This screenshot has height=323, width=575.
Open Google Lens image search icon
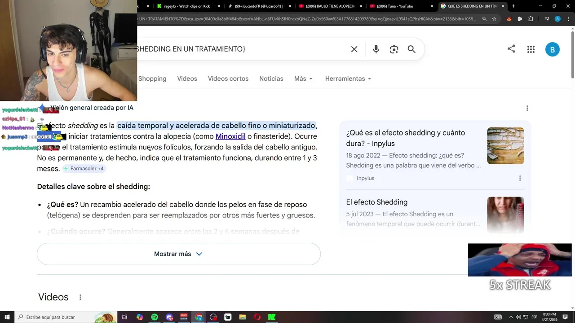click(394, 49)
